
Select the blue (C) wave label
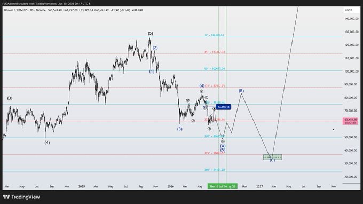click(272, 160)
